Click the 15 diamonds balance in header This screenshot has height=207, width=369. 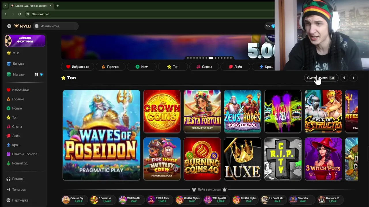[x=270, y=26]
